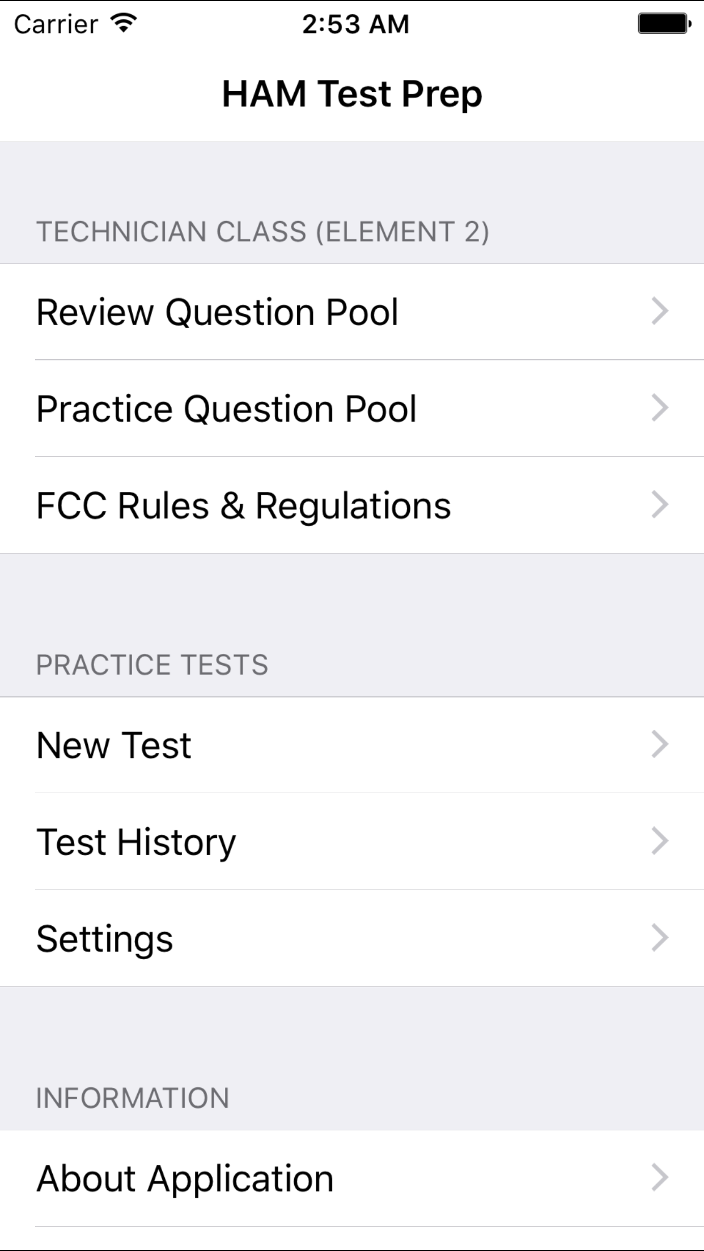Tap chevron beside FCC Rules & Regulations

point(660,505)
